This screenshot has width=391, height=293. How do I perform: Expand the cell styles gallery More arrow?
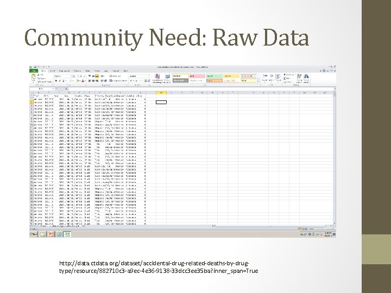click(x=258, y=81)
